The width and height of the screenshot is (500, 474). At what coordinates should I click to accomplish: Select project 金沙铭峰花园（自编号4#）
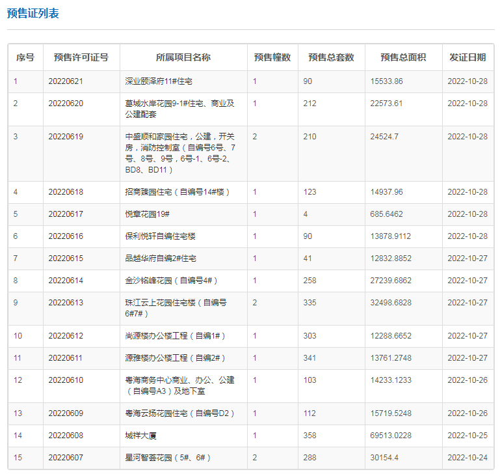coord(171,281)
